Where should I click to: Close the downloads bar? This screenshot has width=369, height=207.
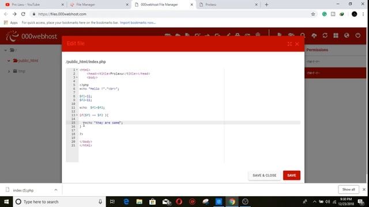364,189
